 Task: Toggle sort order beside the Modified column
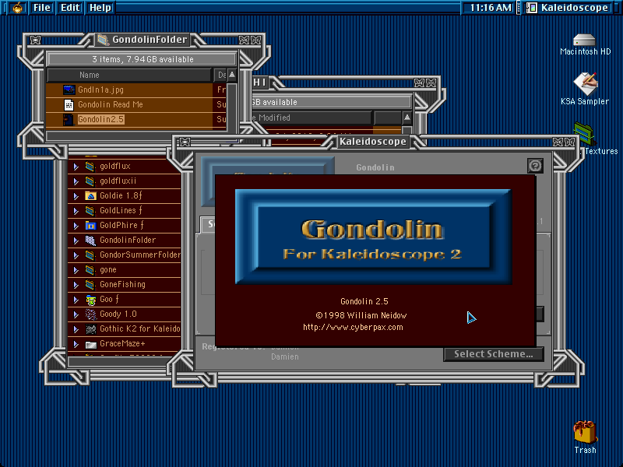click(407, 118)
